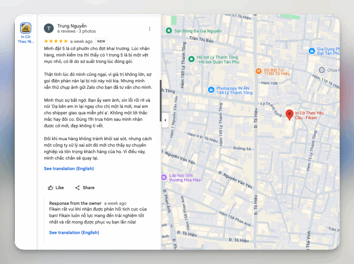The height and width of the screenshot is (264, 354).
Task: See translation (English) for the review text
Action: pos(69,169)
